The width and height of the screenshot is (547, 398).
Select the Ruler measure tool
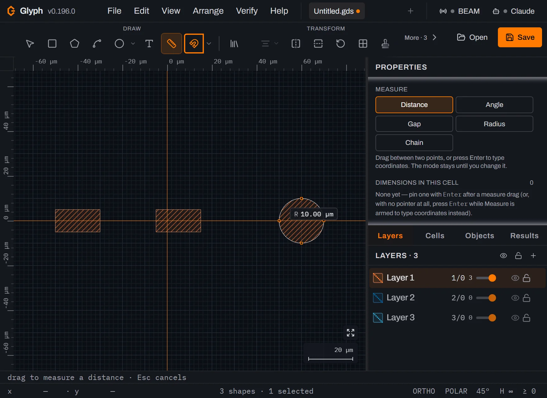172,44
